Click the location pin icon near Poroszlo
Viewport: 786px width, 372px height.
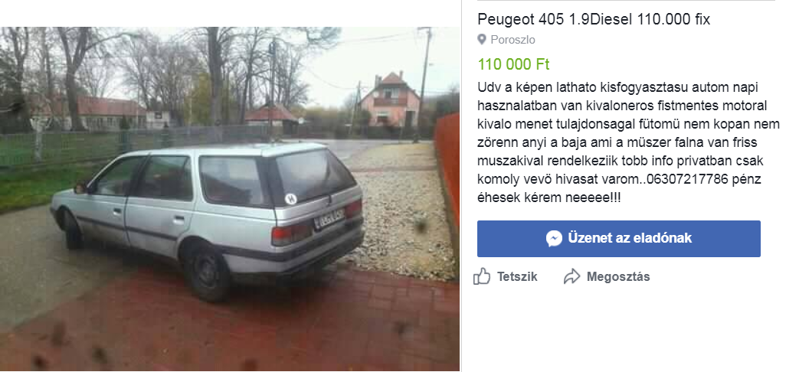click(482, 40)
